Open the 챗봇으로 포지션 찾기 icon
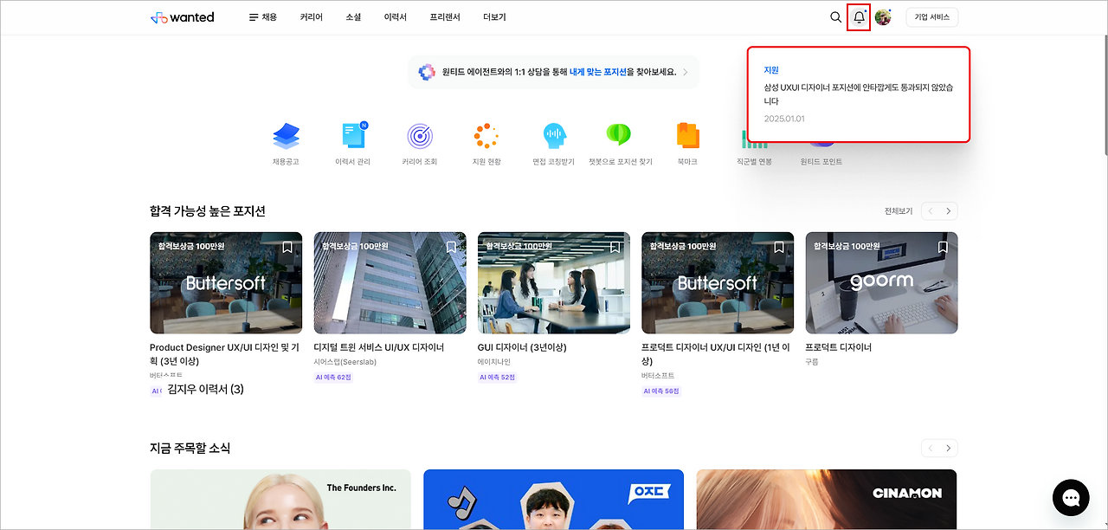This screenshot has width=1108, height=530. click(620, 136)
